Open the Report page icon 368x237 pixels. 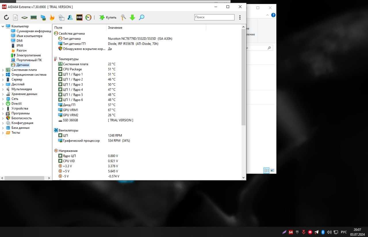15,18
